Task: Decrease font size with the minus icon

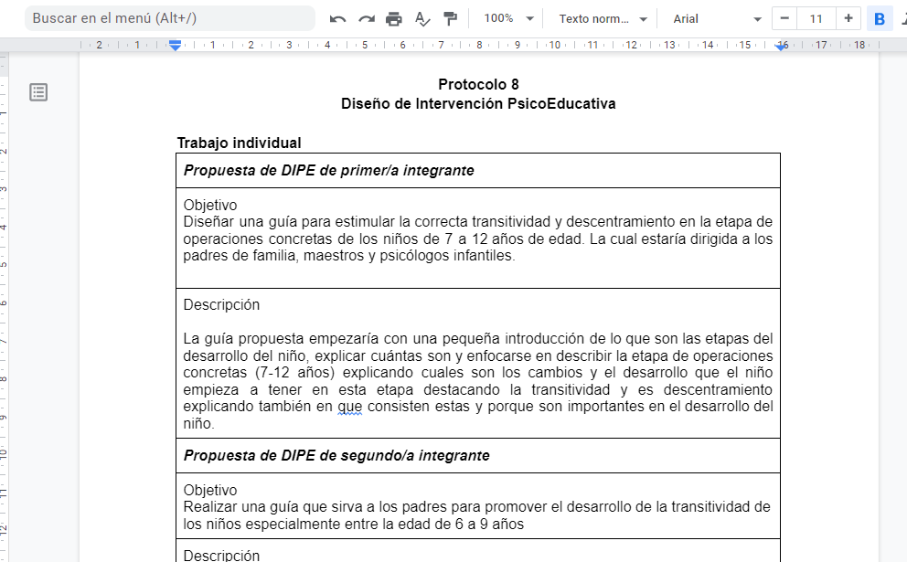Action: [783, 17]
